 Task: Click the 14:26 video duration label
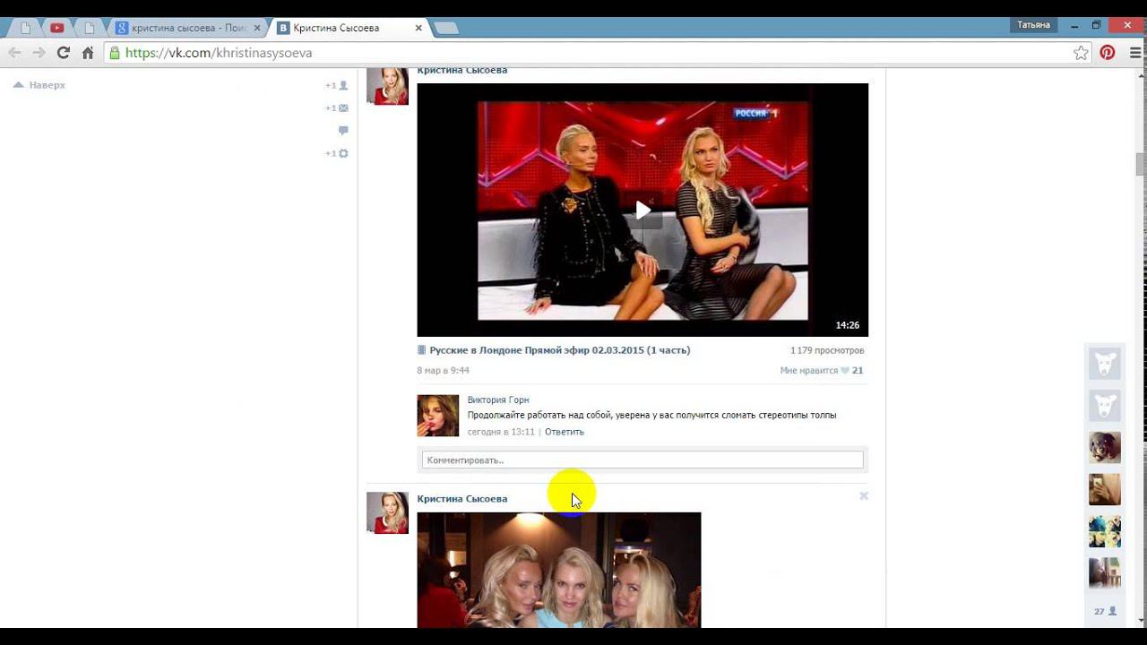[x=847, y=325]
